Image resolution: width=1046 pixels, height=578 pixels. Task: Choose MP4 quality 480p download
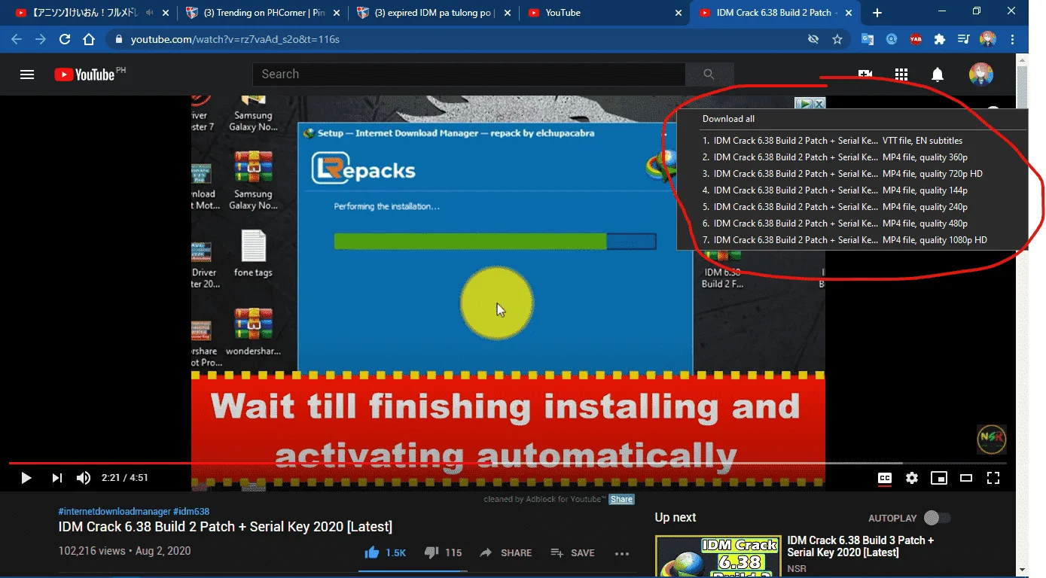click(852, 224)
